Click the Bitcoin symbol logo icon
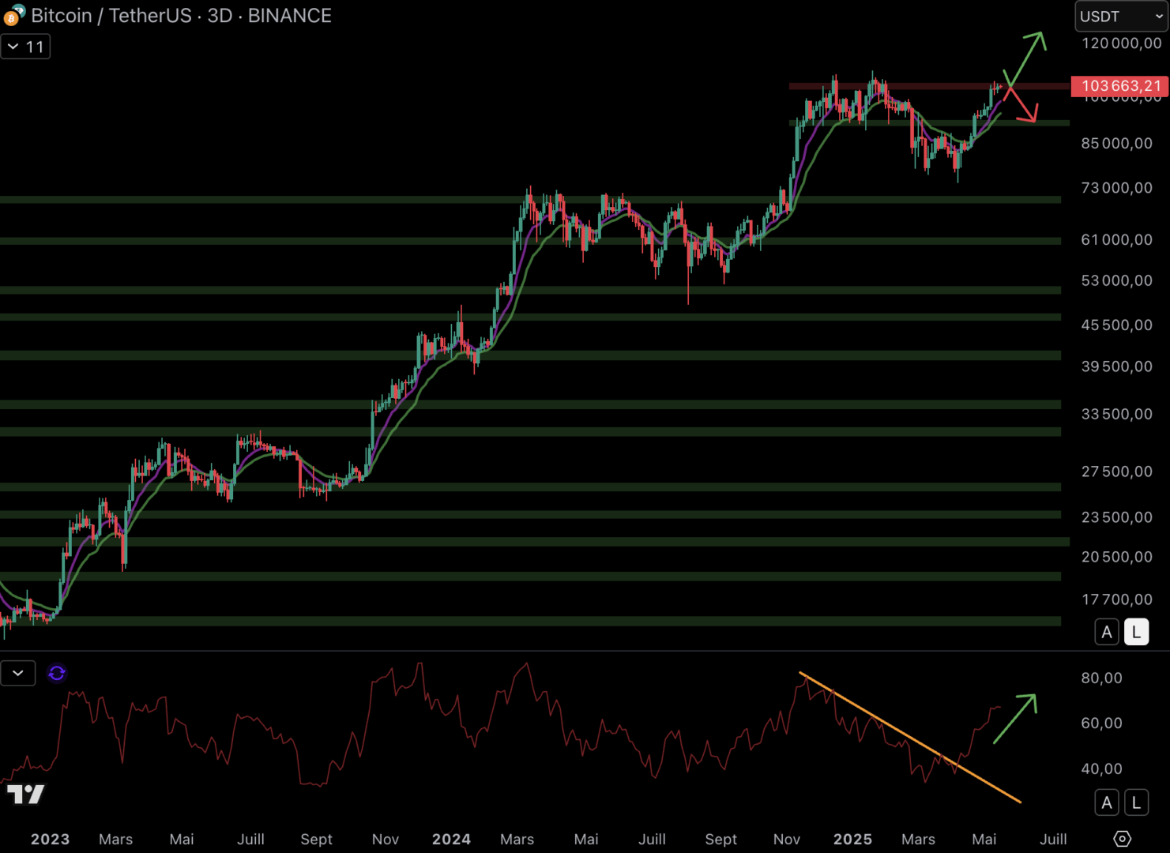 pos(14,15)
